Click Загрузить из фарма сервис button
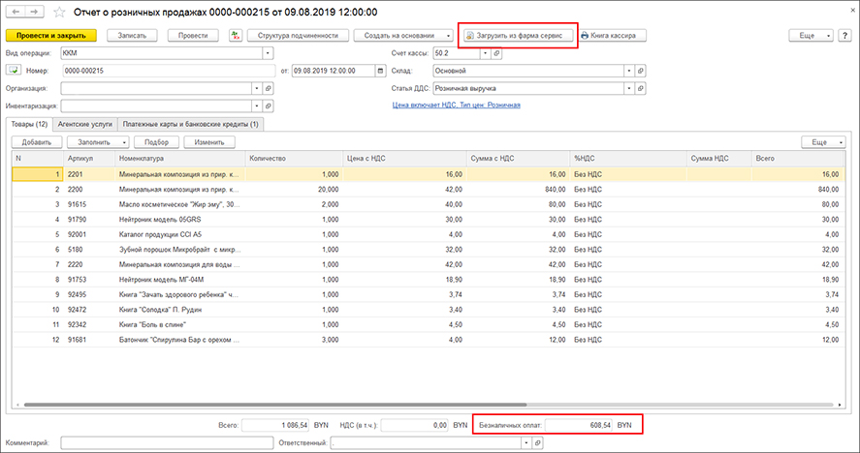Screen dimensions: 860x453 517,35
